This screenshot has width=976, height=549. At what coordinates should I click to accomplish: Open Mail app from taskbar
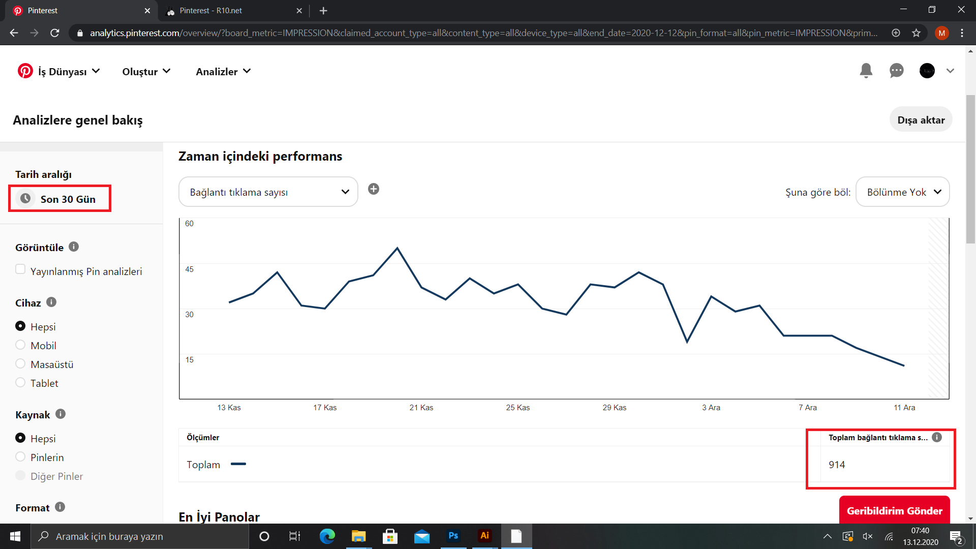click(421, 536)
